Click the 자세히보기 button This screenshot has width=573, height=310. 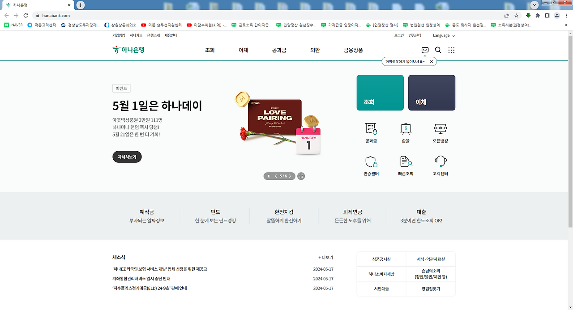pyautogui.click(x=127, y=157)
